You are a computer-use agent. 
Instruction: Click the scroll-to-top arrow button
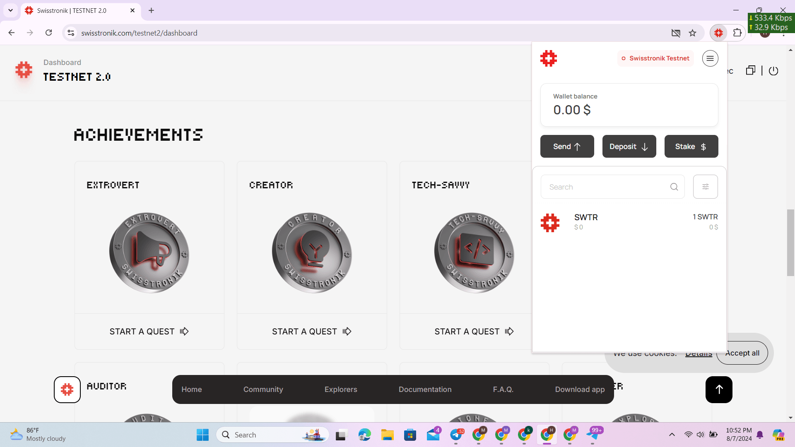point(719,389)
